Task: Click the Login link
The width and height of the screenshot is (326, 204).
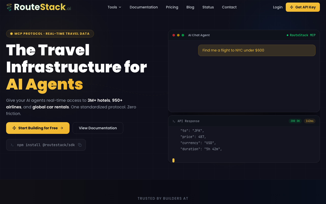Action: [278, 7]
